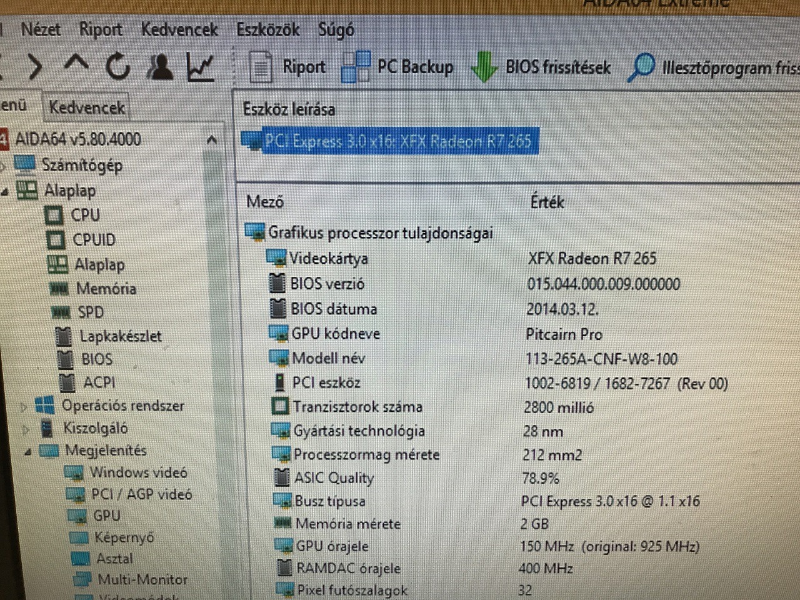This screenshot has width=800, height=600.
Task: Select the BIOS tree item
Action: pos(97,359)
